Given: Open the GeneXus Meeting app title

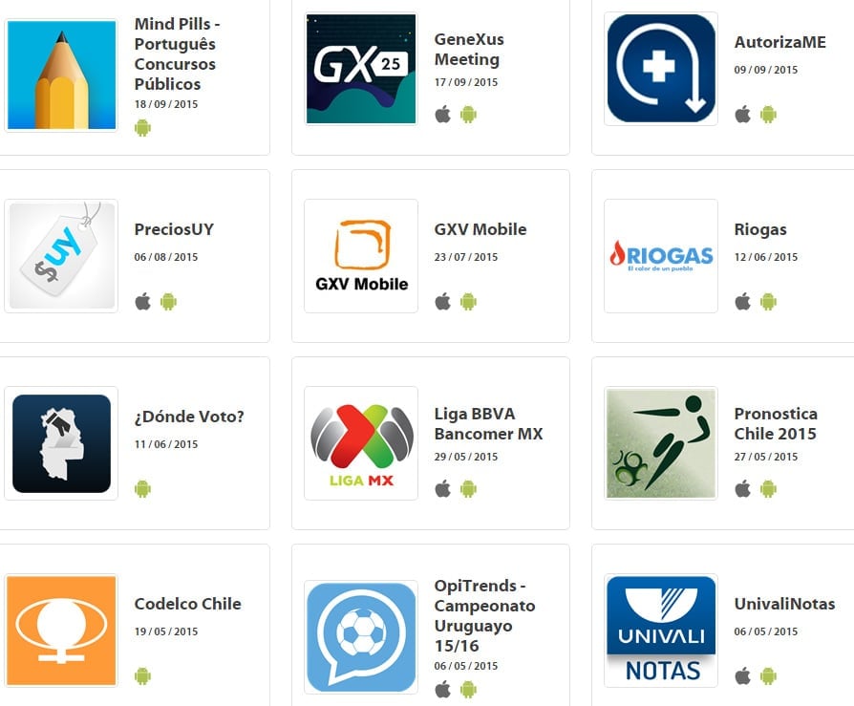Looking at the screenshot, I should (x=469, y=49).
